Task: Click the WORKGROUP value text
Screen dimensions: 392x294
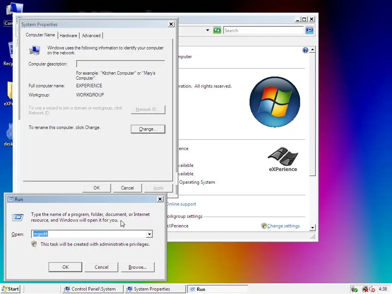Action: (x=90, y=95)
